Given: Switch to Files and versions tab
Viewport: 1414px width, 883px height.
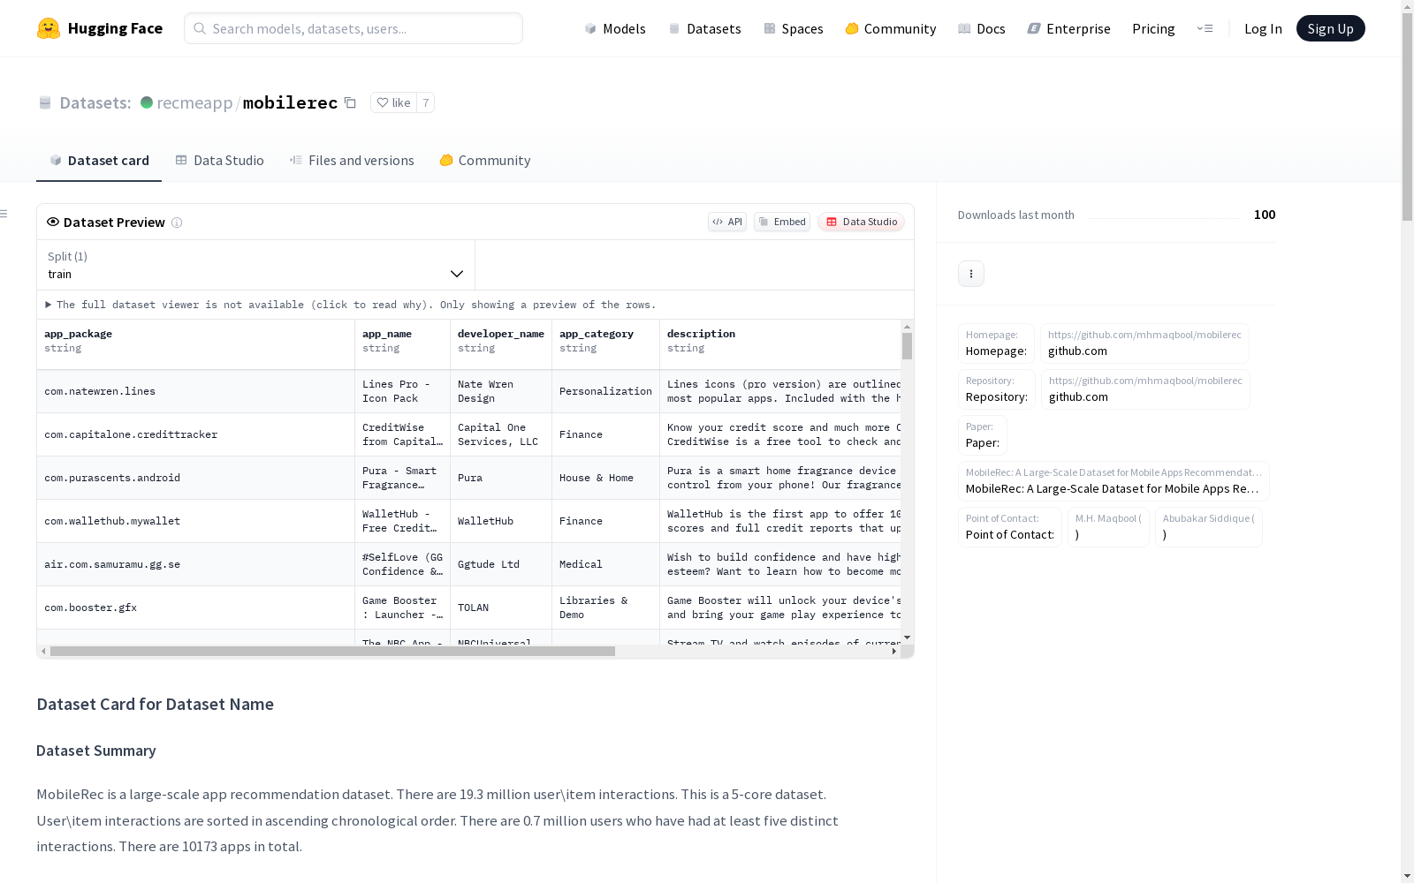Looking at the screenshot, I should point(352,161).
